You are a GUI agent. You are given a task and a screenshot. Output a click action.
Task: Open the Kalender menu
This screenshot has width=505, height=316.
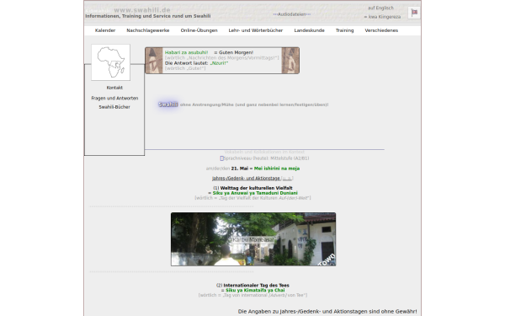tap(105, 30)
